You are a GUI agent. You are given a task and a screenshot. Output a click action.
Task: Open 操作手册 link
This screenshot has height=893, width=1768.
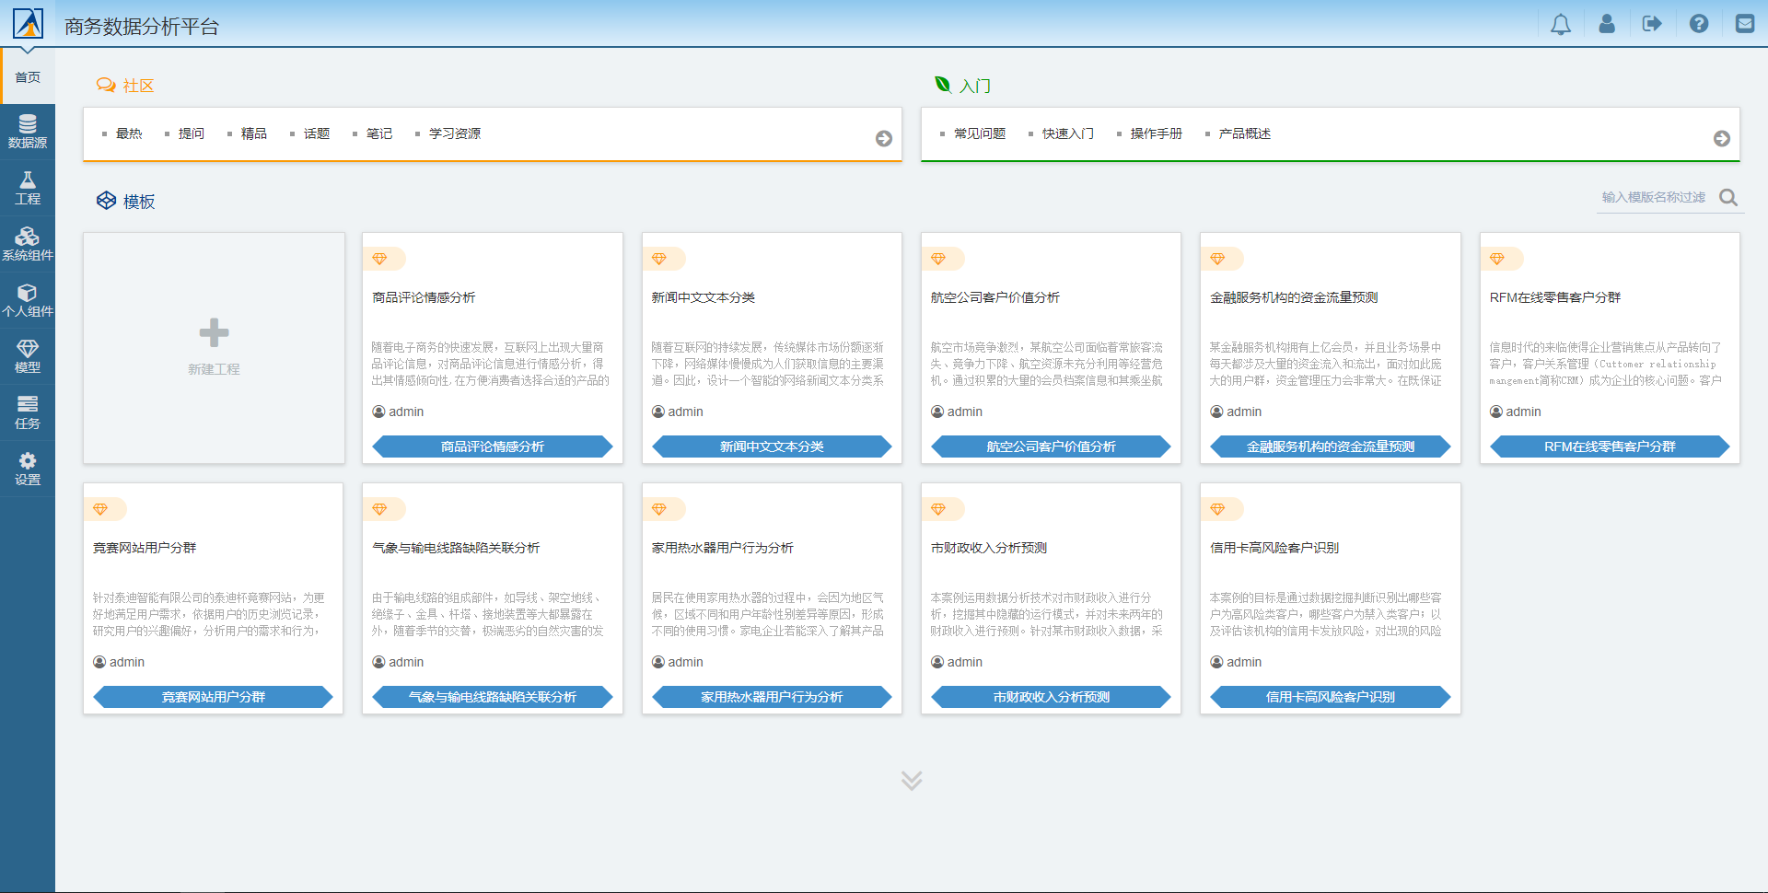pyautogui.click(x=1157, y=133)
